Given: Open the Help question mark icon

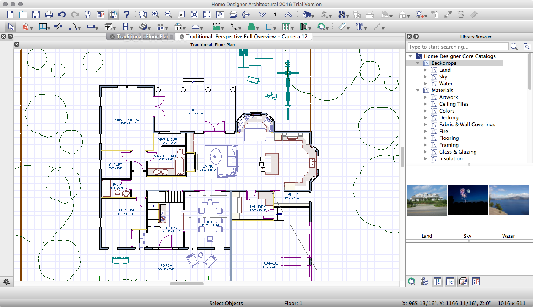Looking at the screenshot, I should 126,15.
